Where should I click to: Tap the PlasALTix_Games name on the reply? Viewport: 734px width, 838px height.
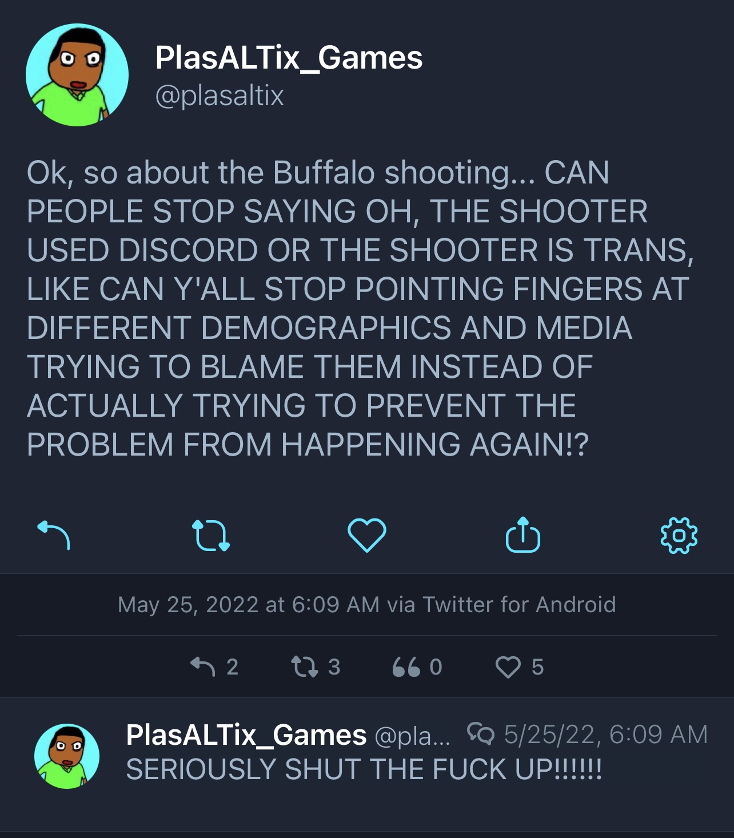(246, 735)
